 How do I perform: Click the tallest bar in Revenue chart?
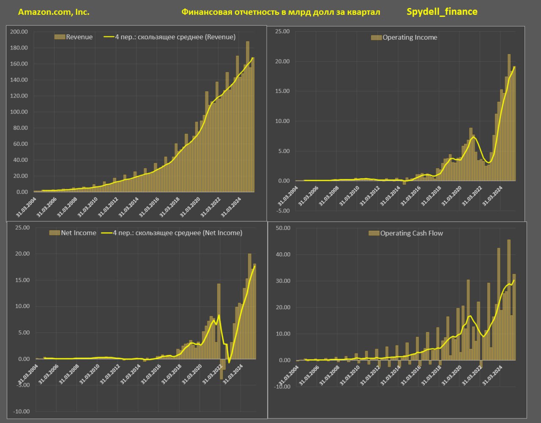point(248,117)
